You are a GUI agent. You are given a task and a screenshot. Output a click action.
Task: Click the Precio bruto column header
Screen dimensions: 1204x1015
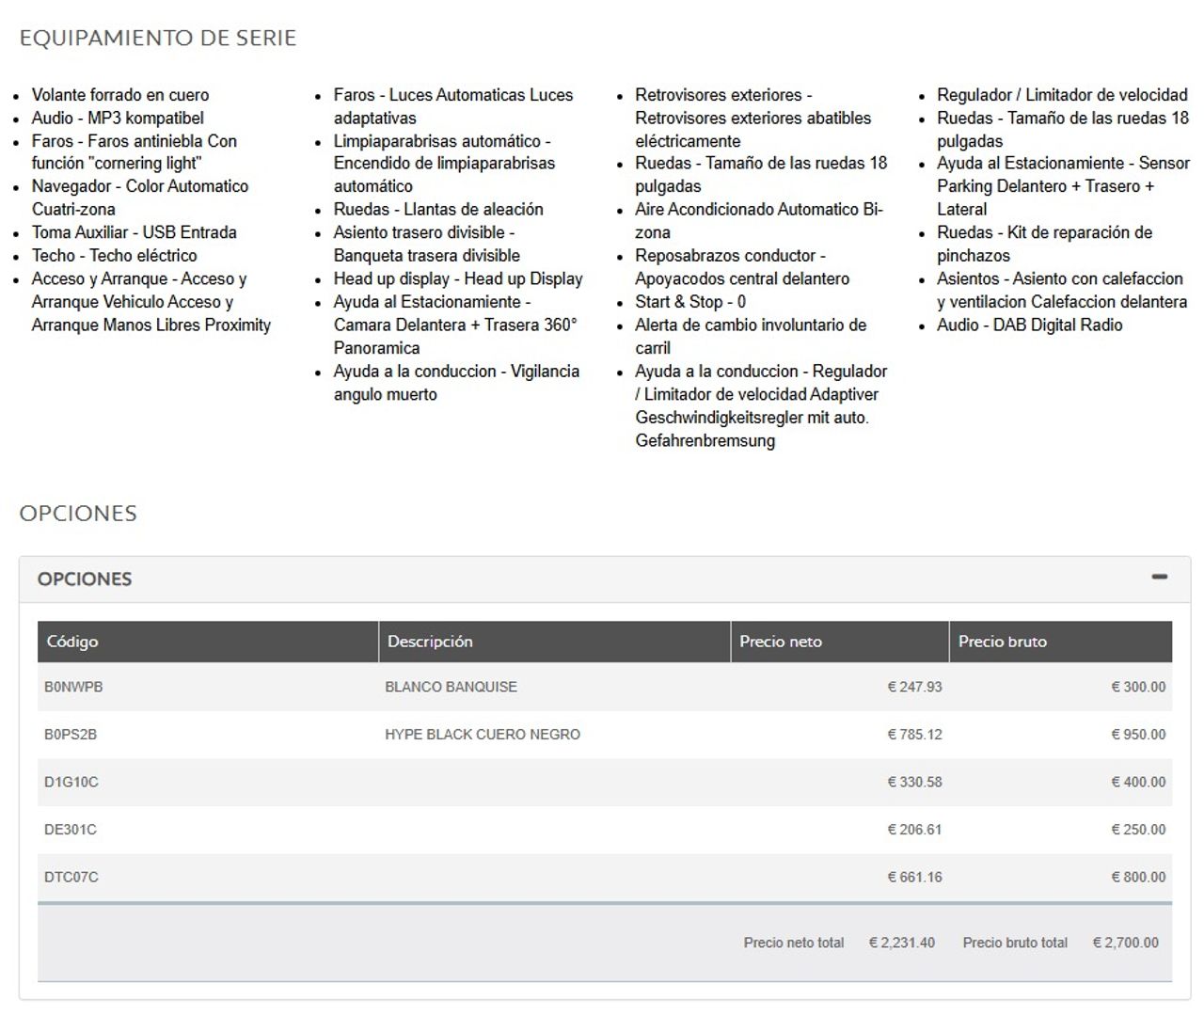[x=1002, y=642]
